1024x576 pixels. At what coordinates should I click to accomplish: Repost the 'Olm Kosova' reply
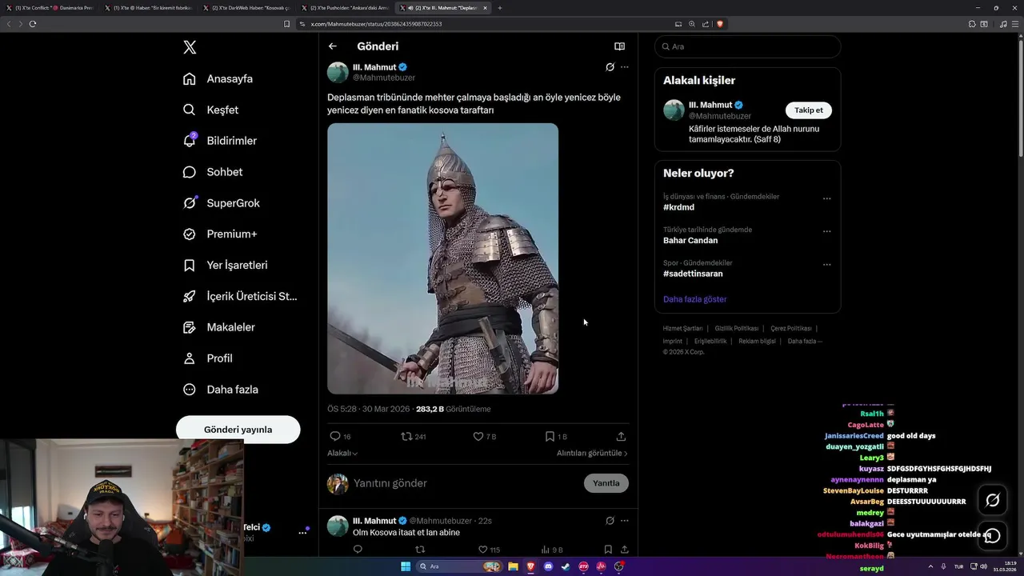pos(420,550)
